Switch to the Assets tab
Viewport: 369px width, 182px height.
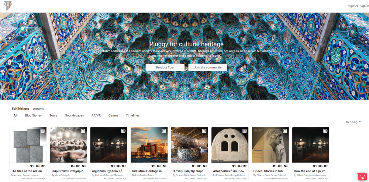[x=38, y=109]
